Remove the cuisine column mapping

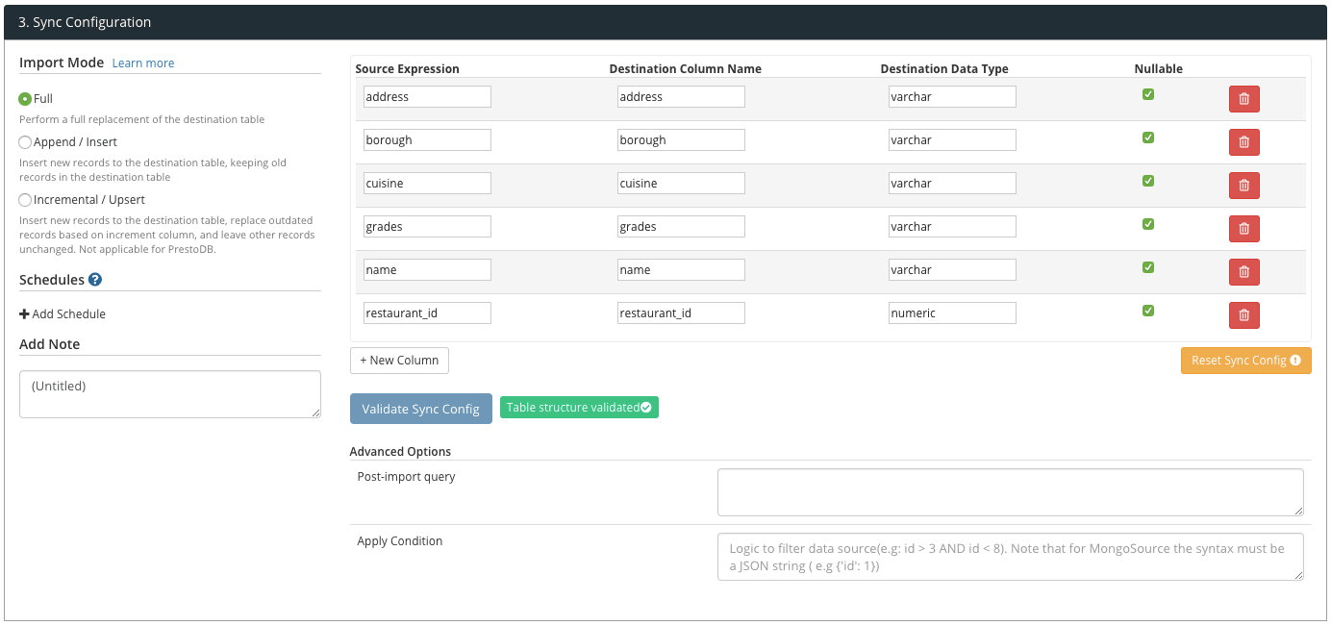click(x=1243, y=186)
